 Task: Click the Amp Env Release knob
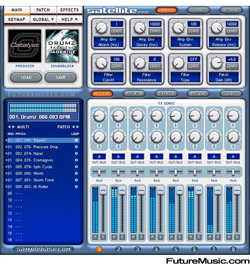216,28
